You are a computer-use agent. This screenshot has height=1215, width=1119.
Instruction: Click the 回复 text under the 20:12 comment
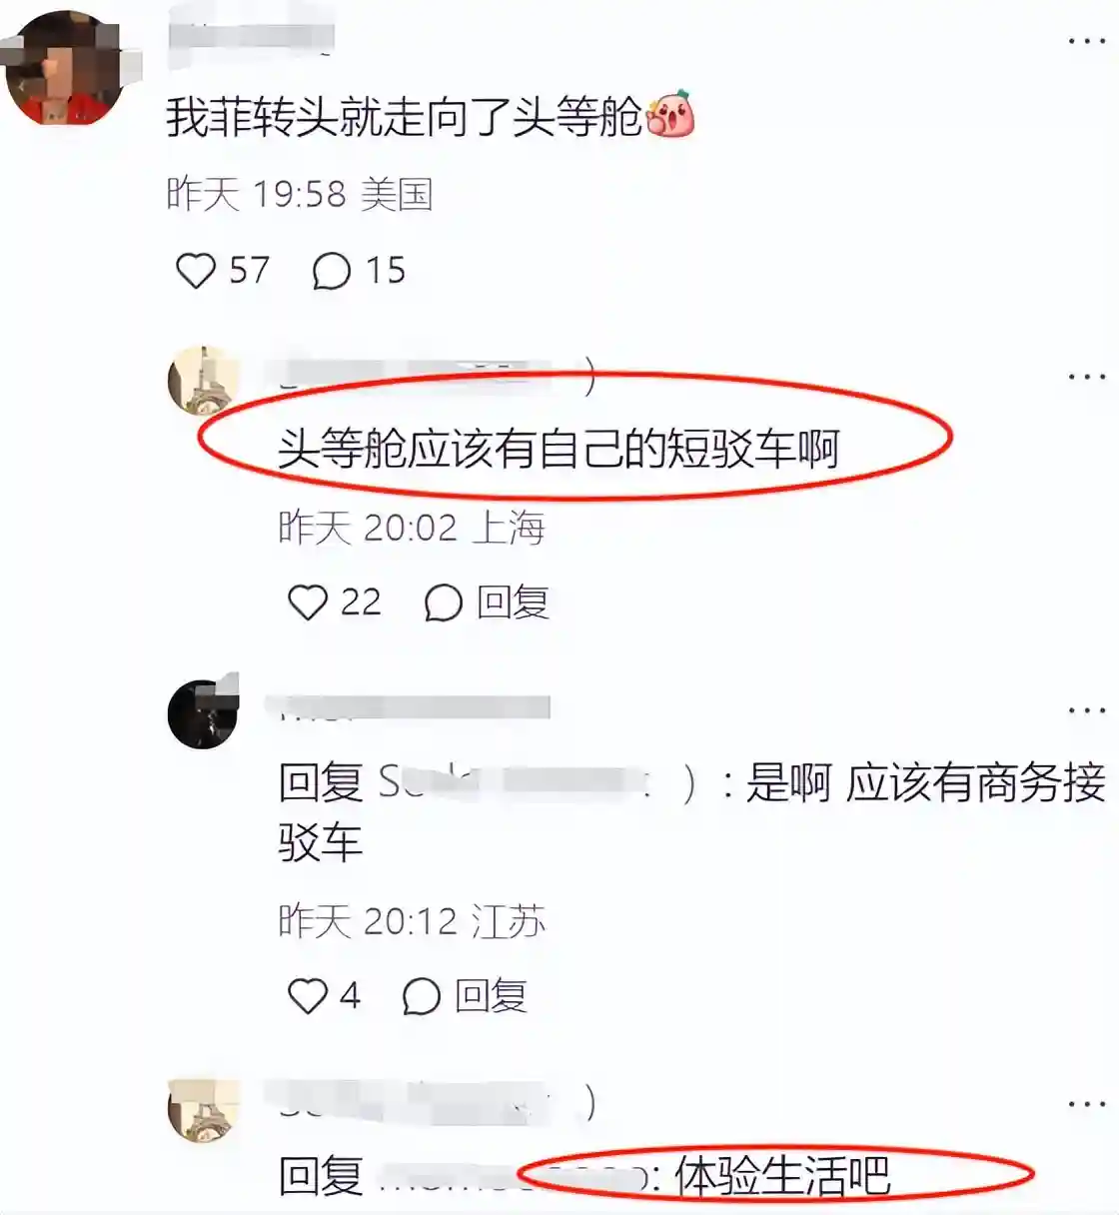491,996
